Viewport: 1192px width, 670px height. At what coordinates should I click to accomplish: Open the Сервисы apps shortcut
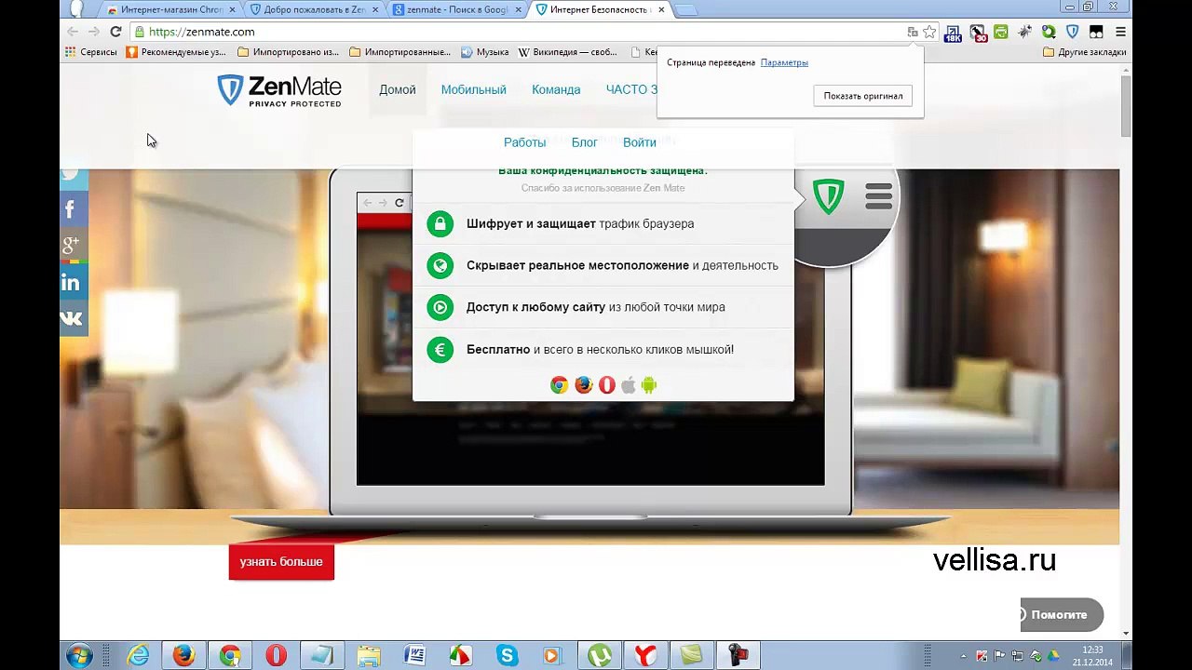(x=91, y=52)
